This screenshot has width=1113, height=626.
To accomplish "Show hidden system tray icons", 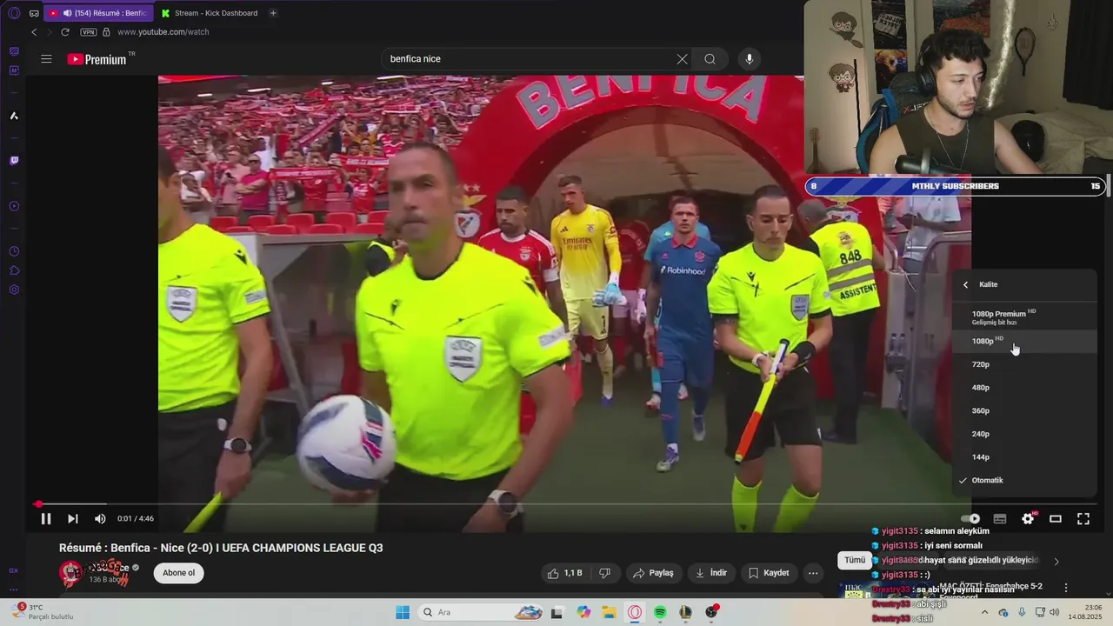I will click(984, 612).
